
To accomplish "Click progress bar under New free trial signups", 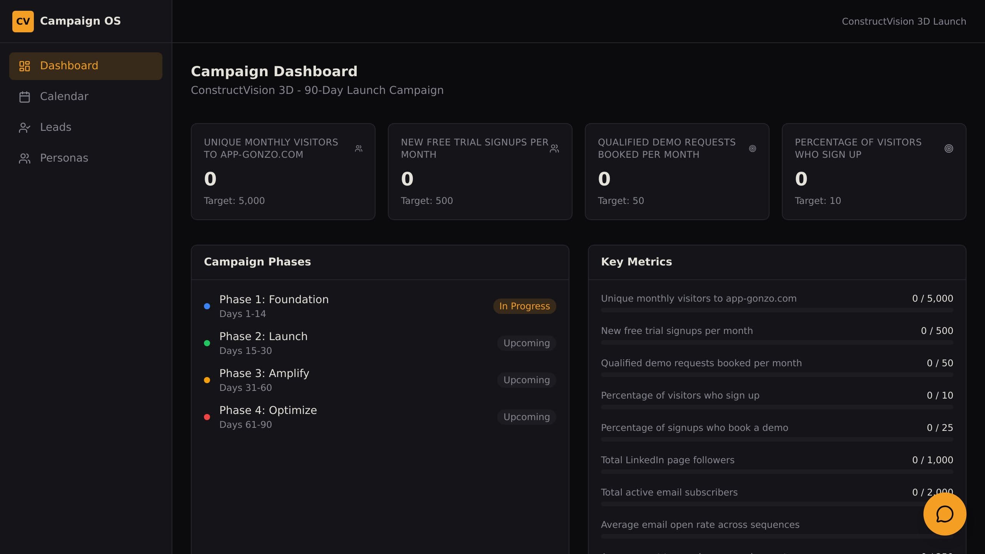I will click(x=777, y=342).
